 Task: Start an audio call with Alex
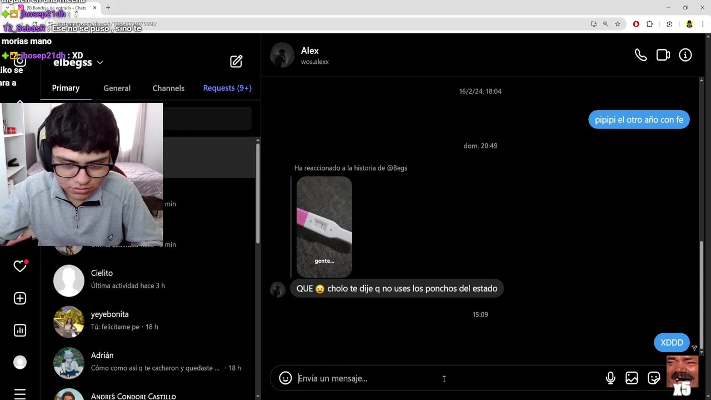coord(640,55)
